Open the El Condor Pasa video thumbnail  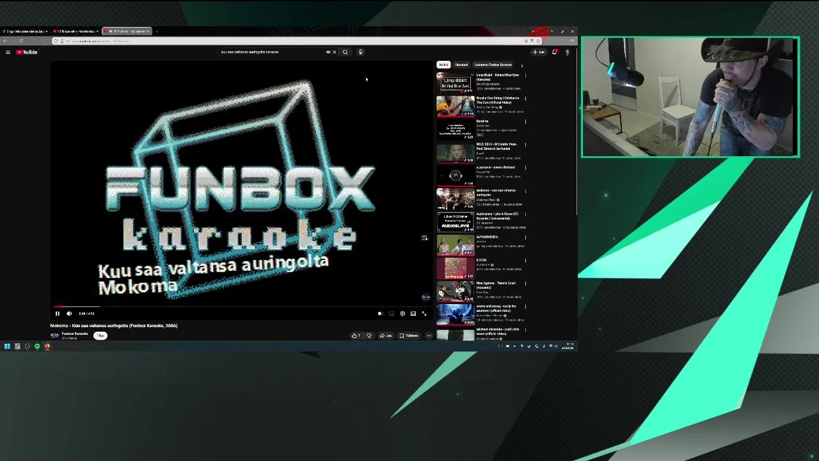point(455,152)
